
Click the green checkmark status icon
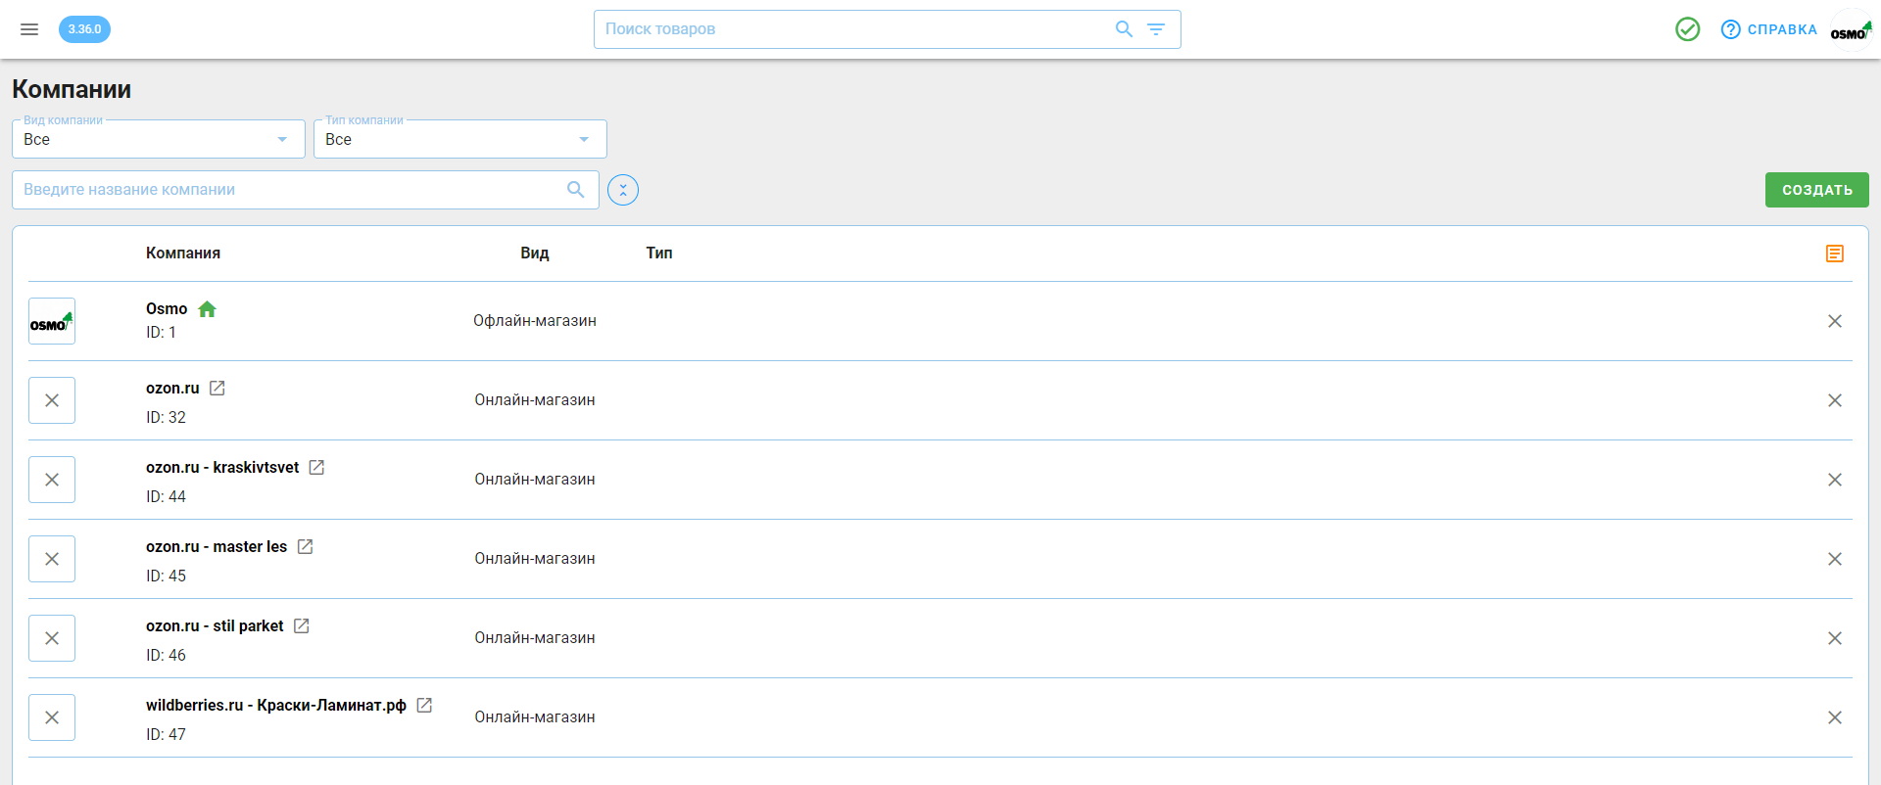1687,29
